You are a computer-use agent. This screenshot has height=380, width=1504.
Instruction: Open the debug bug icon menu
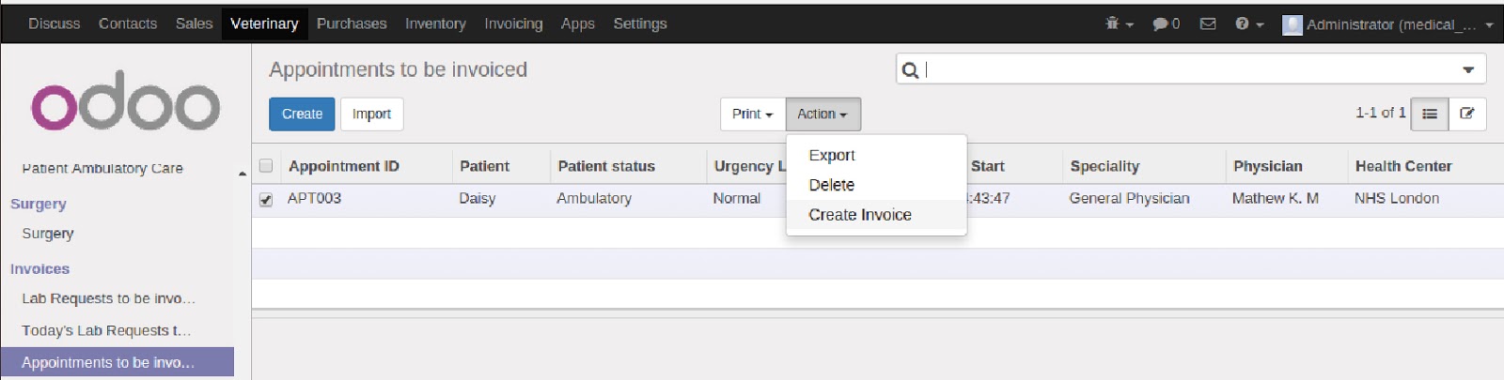tap(1113, 23)
